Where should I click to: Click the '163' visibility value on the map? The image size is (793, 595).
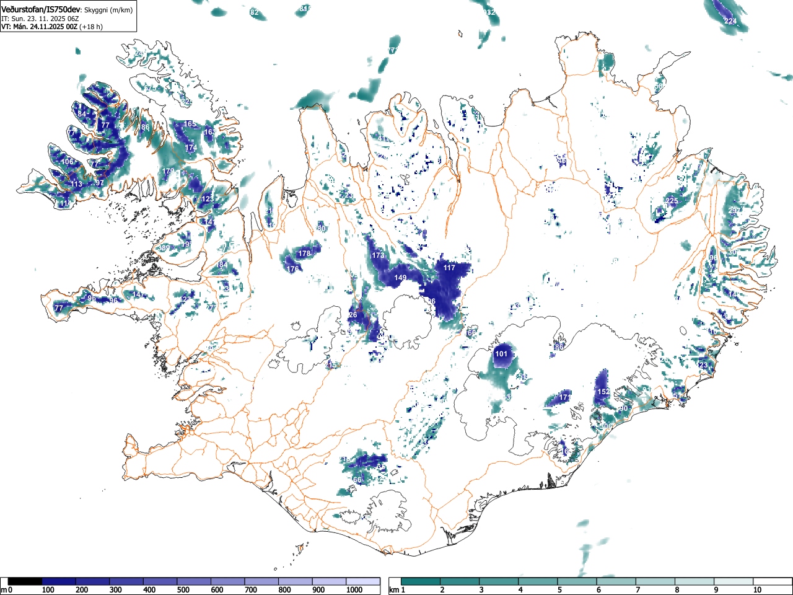210,132
